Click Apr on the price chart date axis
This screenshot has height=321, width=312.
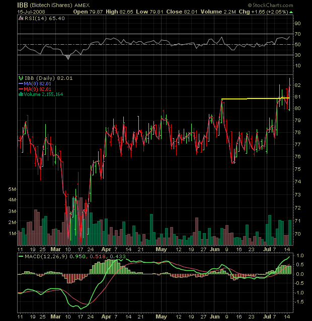click(106, 249)
